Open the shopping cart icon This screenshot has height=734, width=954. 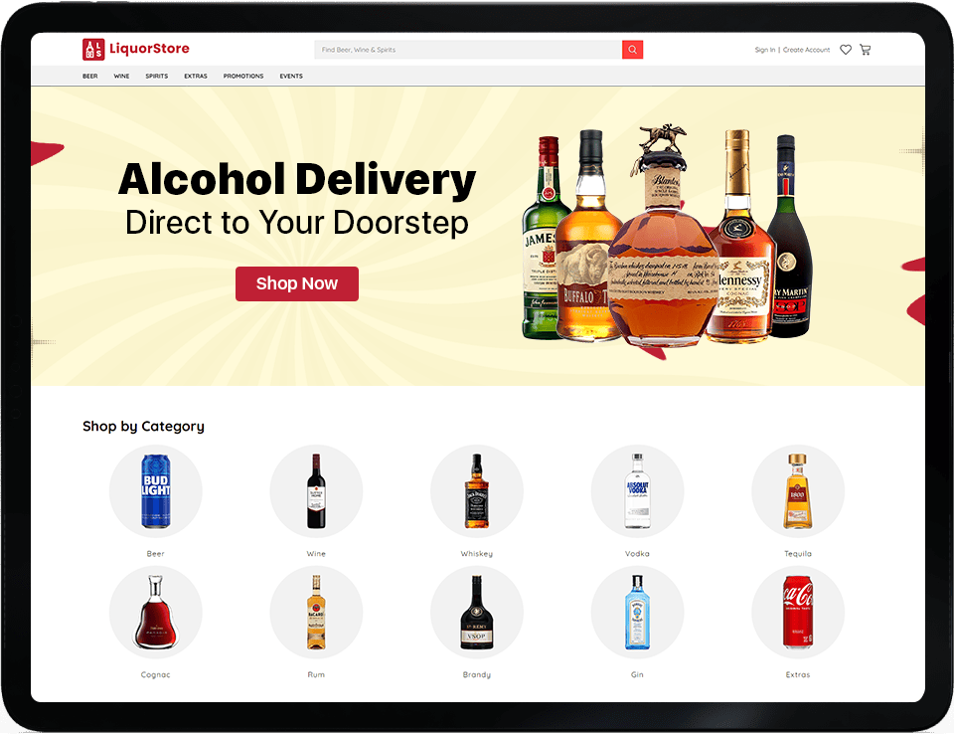[865, 50]
